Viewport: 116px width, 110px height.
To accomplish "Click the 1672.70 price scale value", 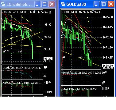I will [x=108, y=37].
